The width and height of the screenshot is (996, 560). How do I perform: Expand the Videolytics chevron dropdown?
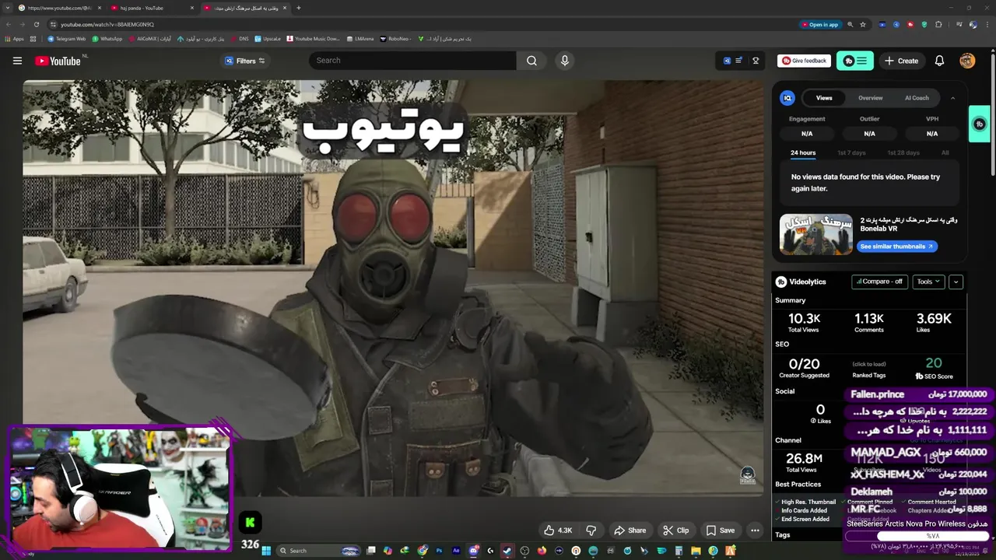click(x=956, y=282)
